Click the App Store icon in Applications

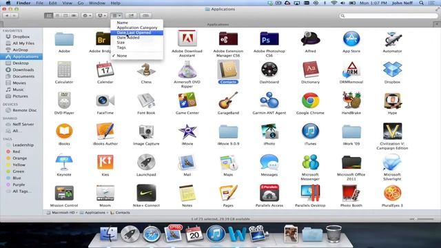(351, 39)
